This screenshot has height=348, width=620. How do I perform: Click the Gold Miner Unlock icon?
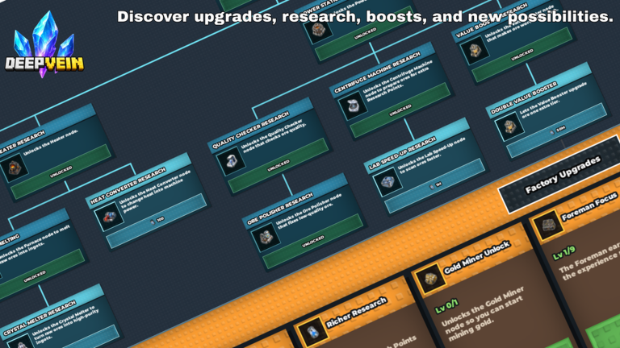click(x=429, y=279)
